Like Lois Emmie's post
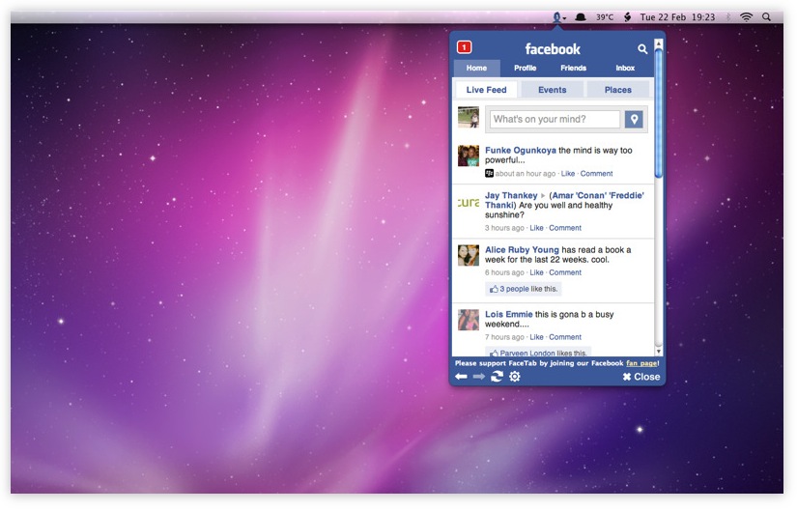The width and height of the screenshot is (797, 511). pos(536,337)
